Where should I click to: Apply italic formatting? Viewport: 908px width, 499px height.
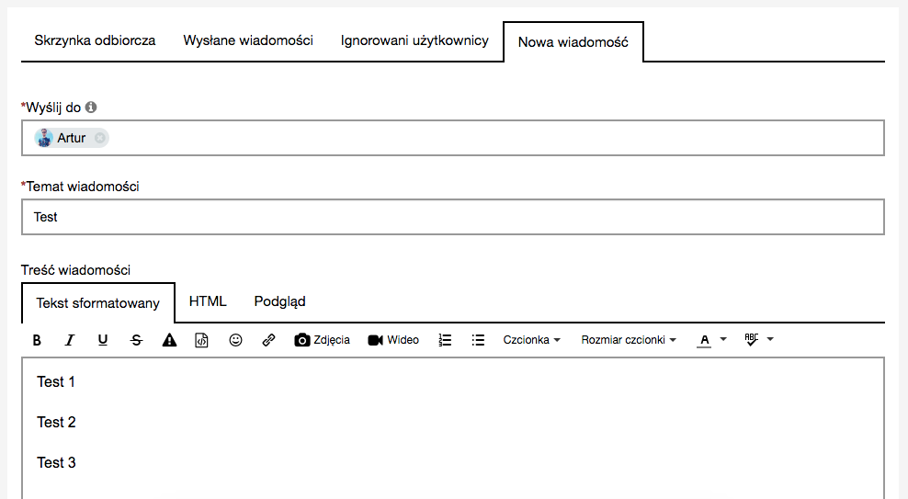coord(70,340)
